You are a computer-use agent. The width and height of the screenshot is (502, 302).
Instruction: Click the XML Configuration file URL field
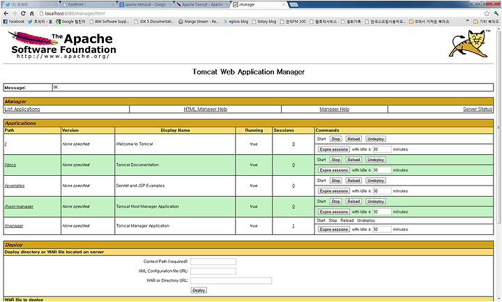(213, 271)
